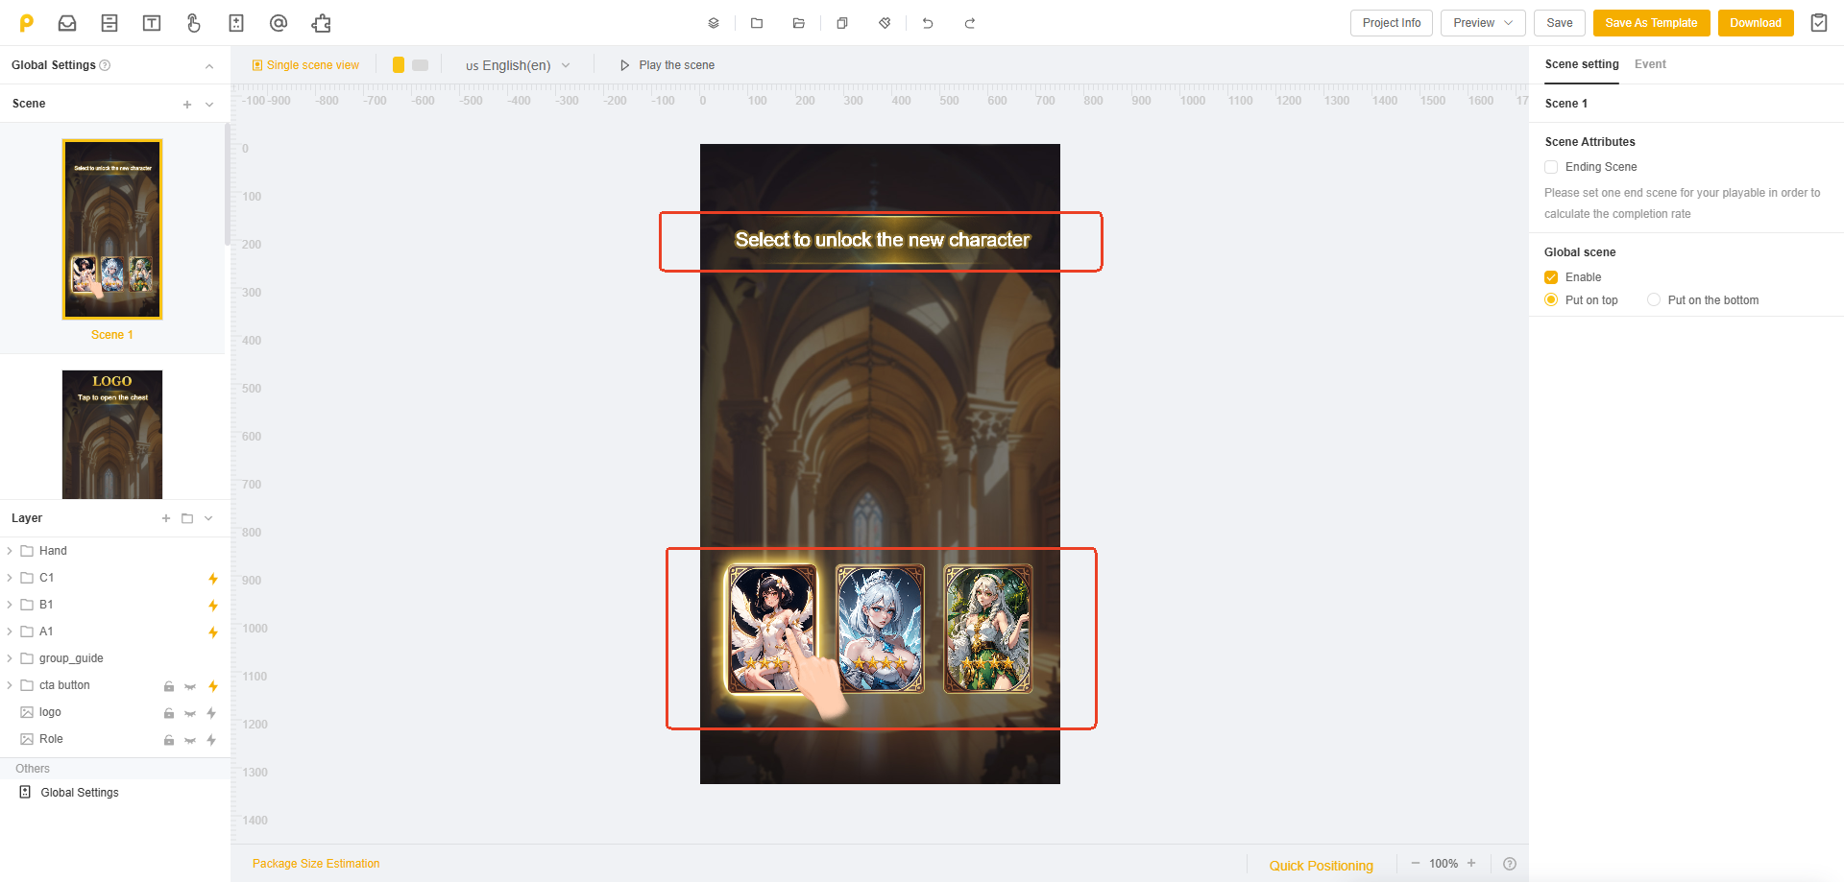Toggle visibility of the logo layer
Image resolution: width=1844 pixels, height=882 pixels.
tap(190, 713)
